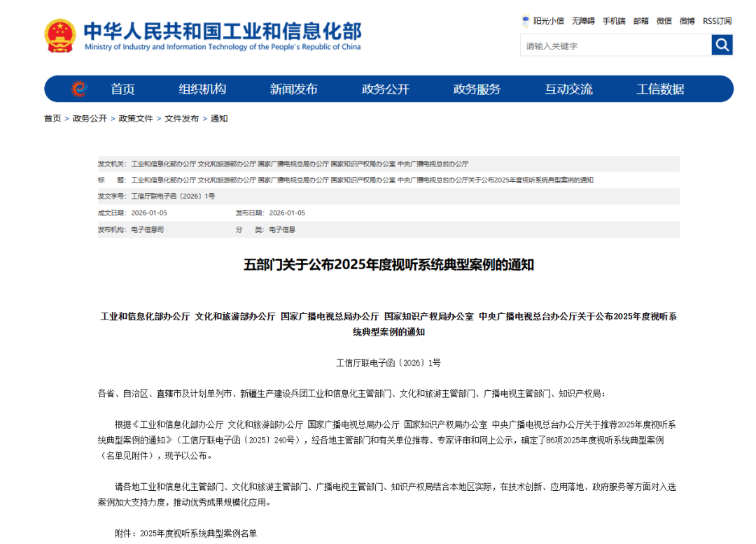
Task: Open the 工信数据 tab
Action: pyautogui.click(x=660, y=89)
